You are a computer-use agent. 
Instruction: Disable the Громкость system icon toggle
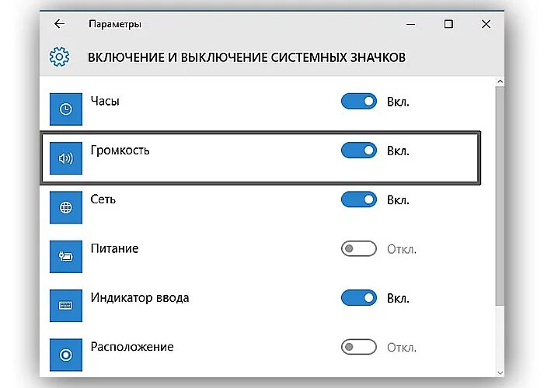[358, 151]
